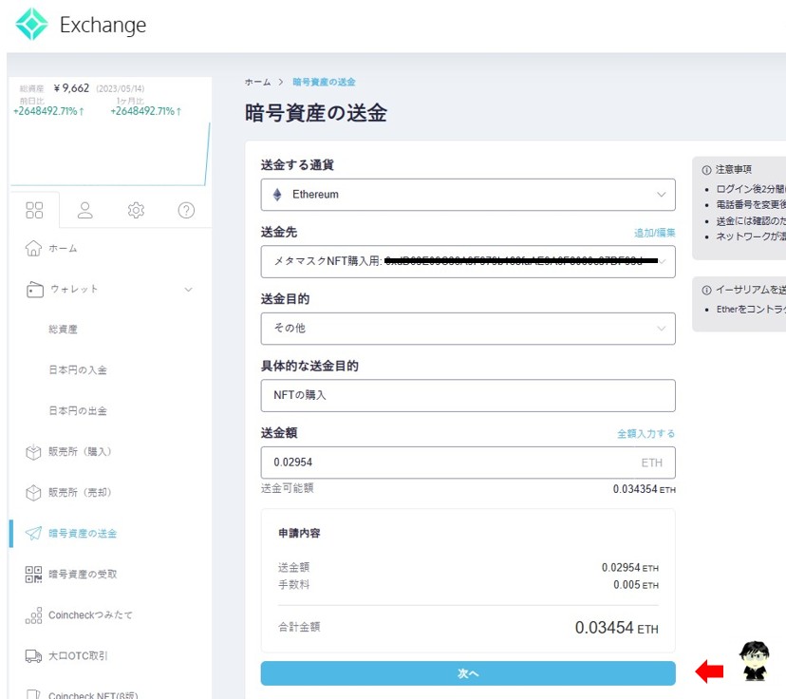Open 総資産 under wallet menu
786x699 pixels.
click(63, 330)
